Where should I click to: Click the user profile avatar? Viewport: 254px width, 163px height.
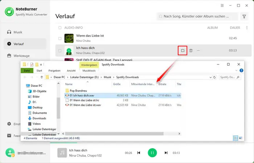(x=10, y=152)
